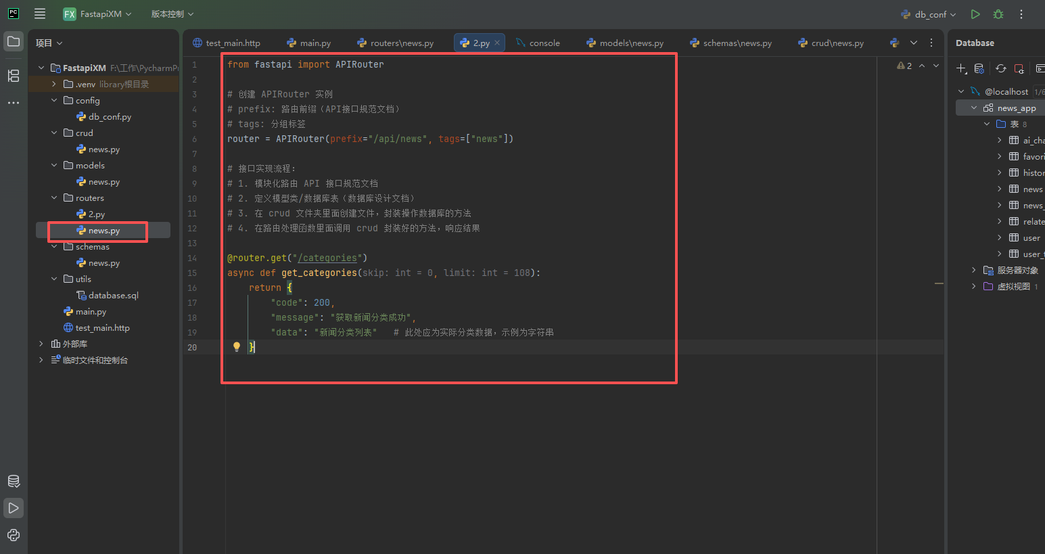Close the 2.py editor tab

(497, 43)
